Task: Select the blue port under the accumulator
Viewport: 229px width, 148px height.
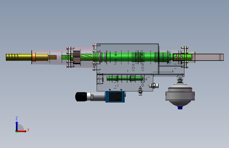Action: [180, 108]
